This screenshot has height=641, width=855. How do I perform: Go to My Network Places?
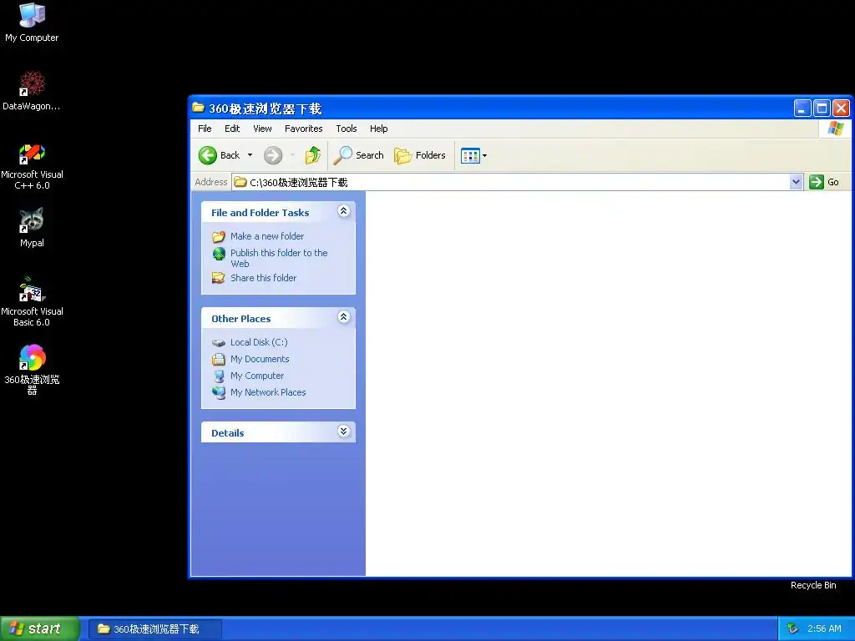pos(268,392)
